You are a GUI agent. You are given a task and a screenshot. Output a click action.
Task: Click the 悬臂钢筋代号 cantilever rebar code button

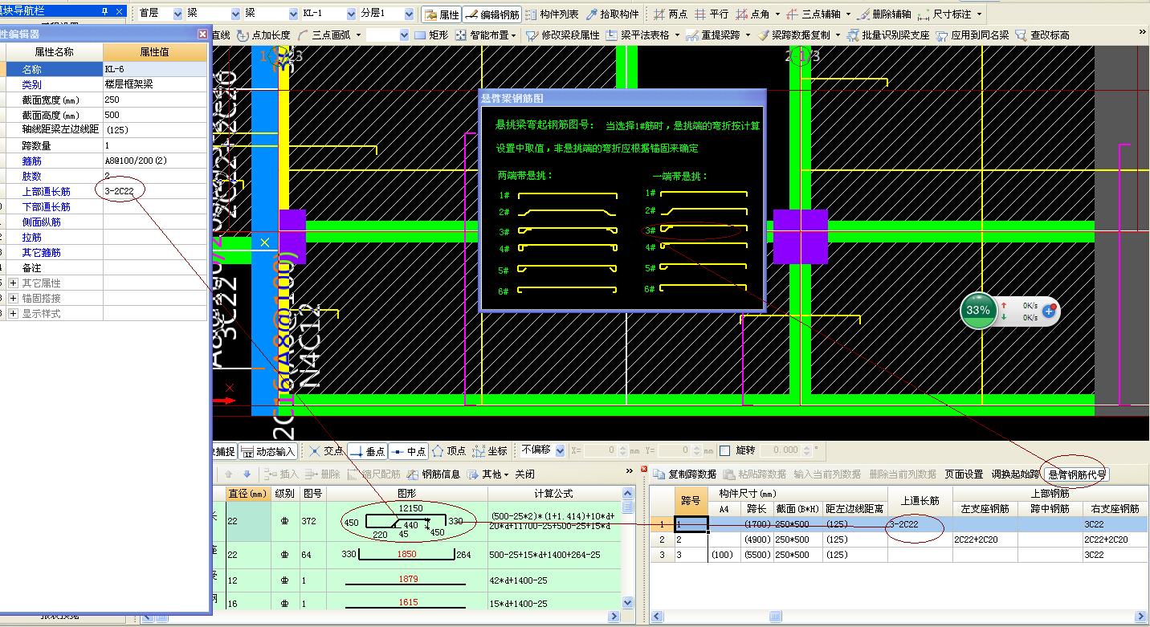tap(1077, 474)
